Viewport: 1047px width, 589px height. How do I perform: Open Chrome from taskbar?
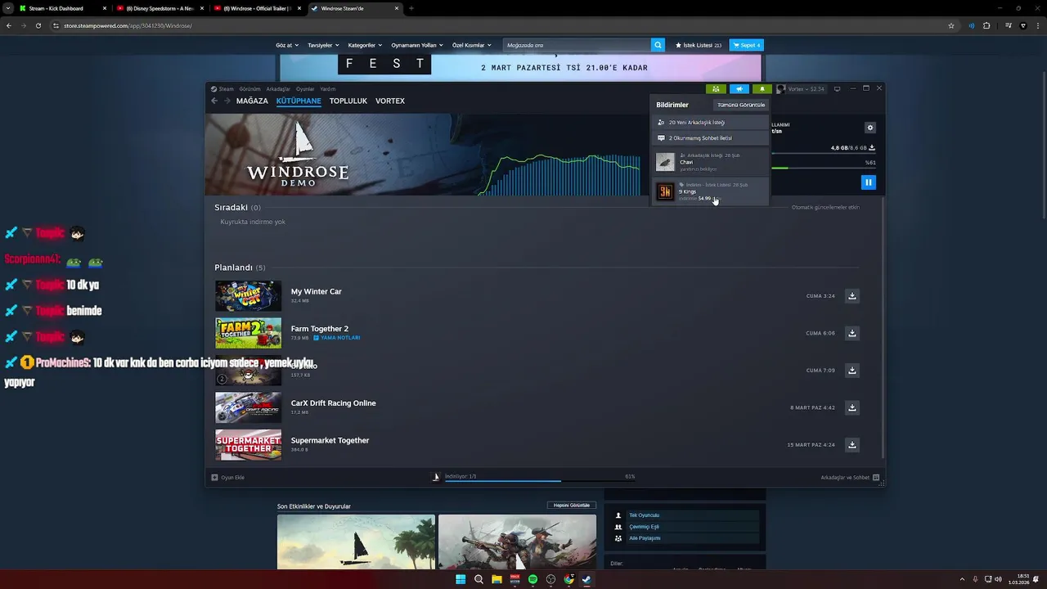click(568, 579)
